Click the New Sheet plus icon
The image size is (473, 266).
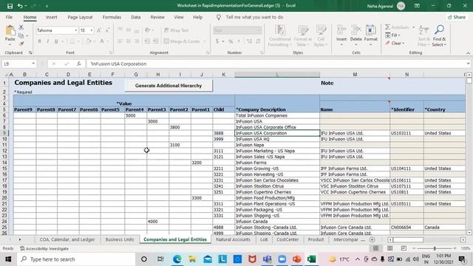(x=372, y=239)
